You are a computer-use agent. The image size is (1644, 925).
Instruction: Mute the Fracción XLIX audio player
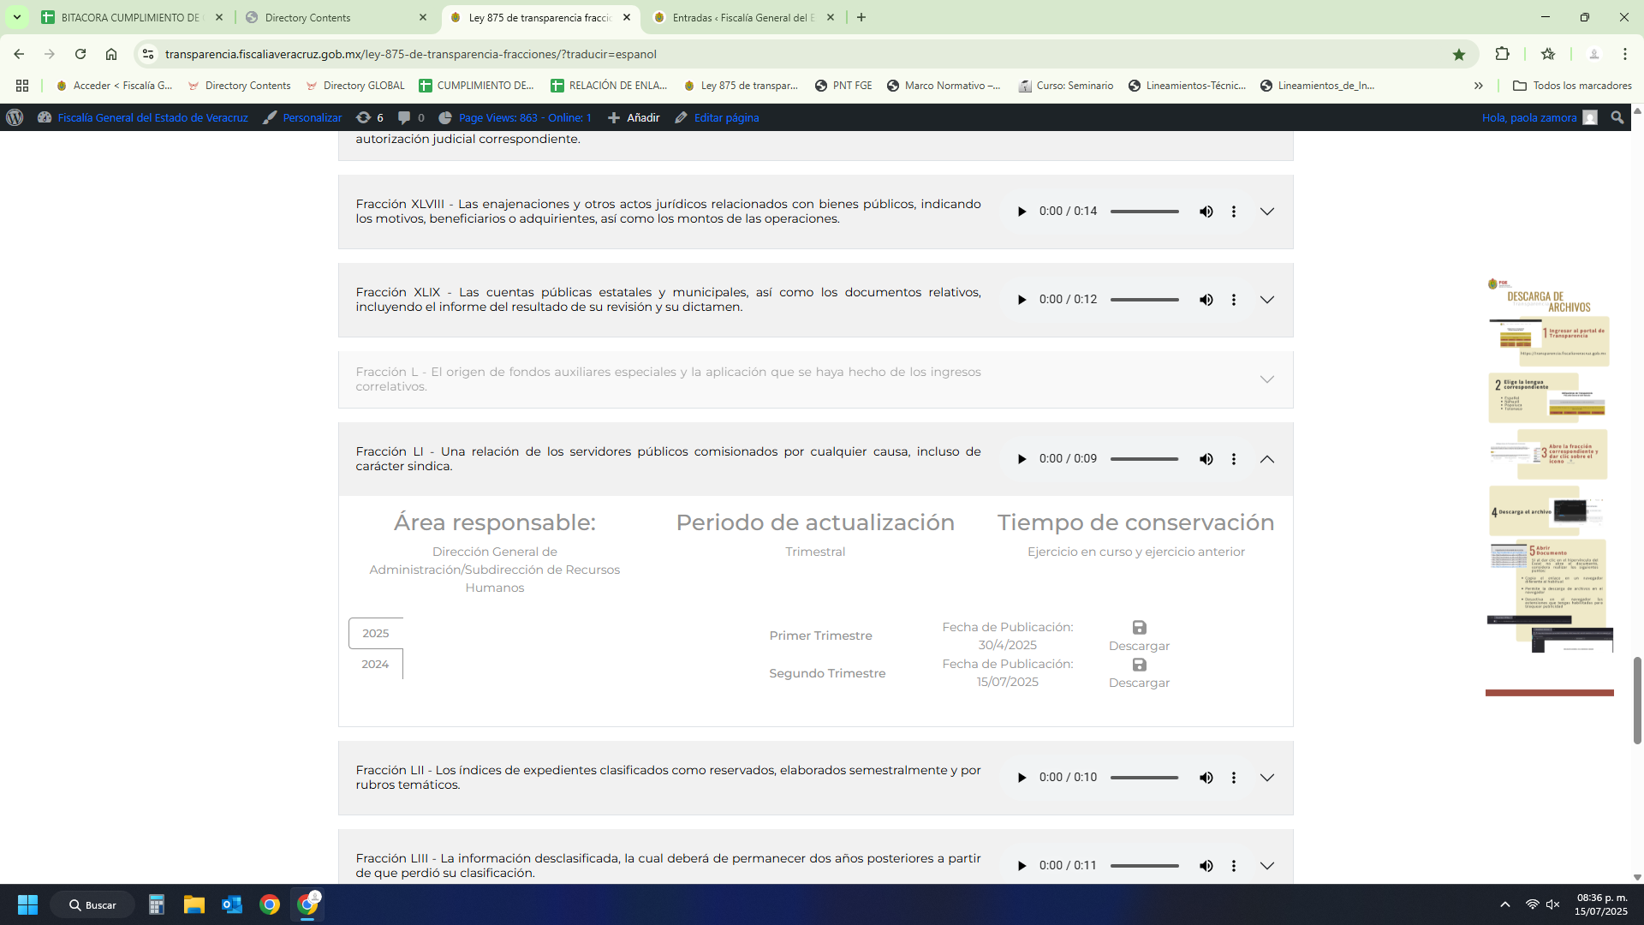(1206, 300)
